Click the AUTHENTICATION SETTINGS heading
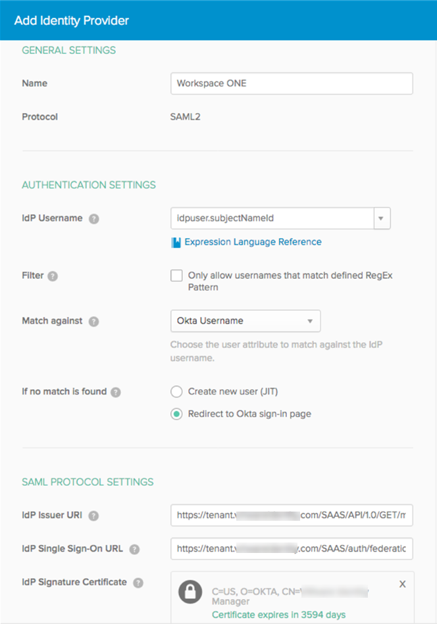This screenshot has height=624, width=437. pos(89,185)
